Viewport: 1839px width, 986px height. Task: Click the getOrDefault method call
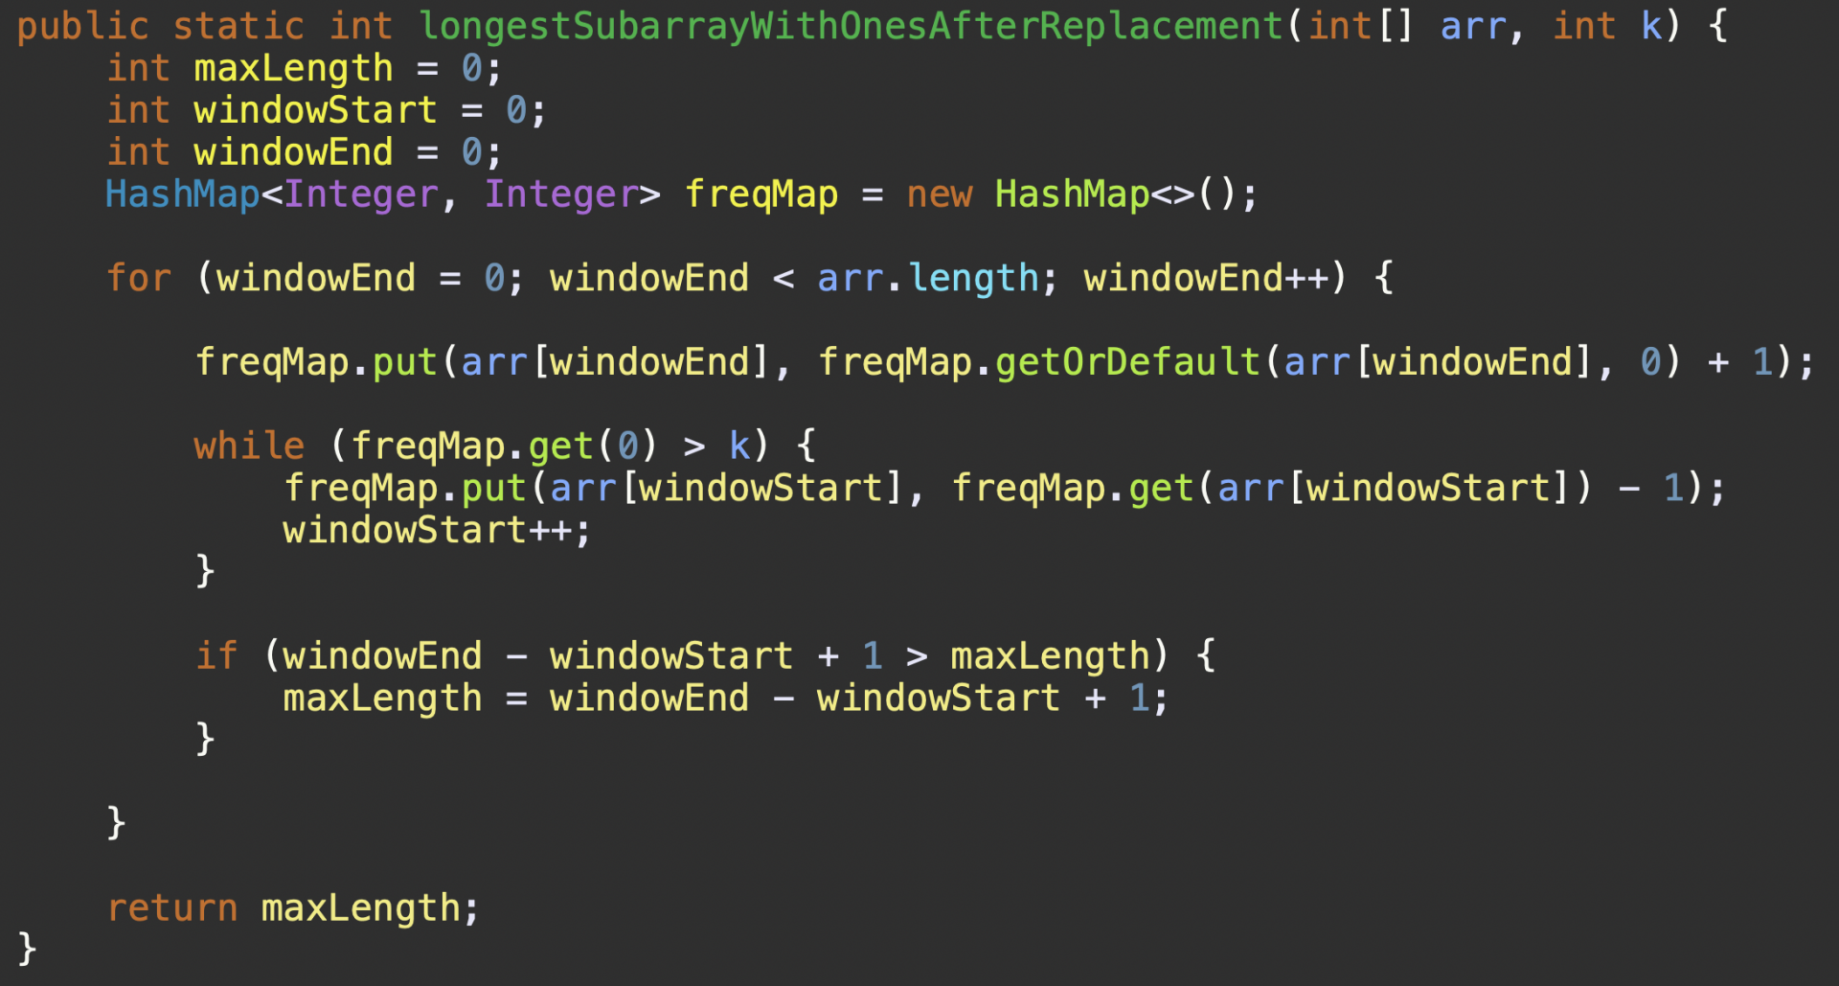1127,362
